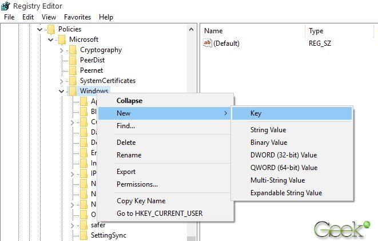Open the File menu
Viewport: 378px width, 241px height.
[9, 17]
